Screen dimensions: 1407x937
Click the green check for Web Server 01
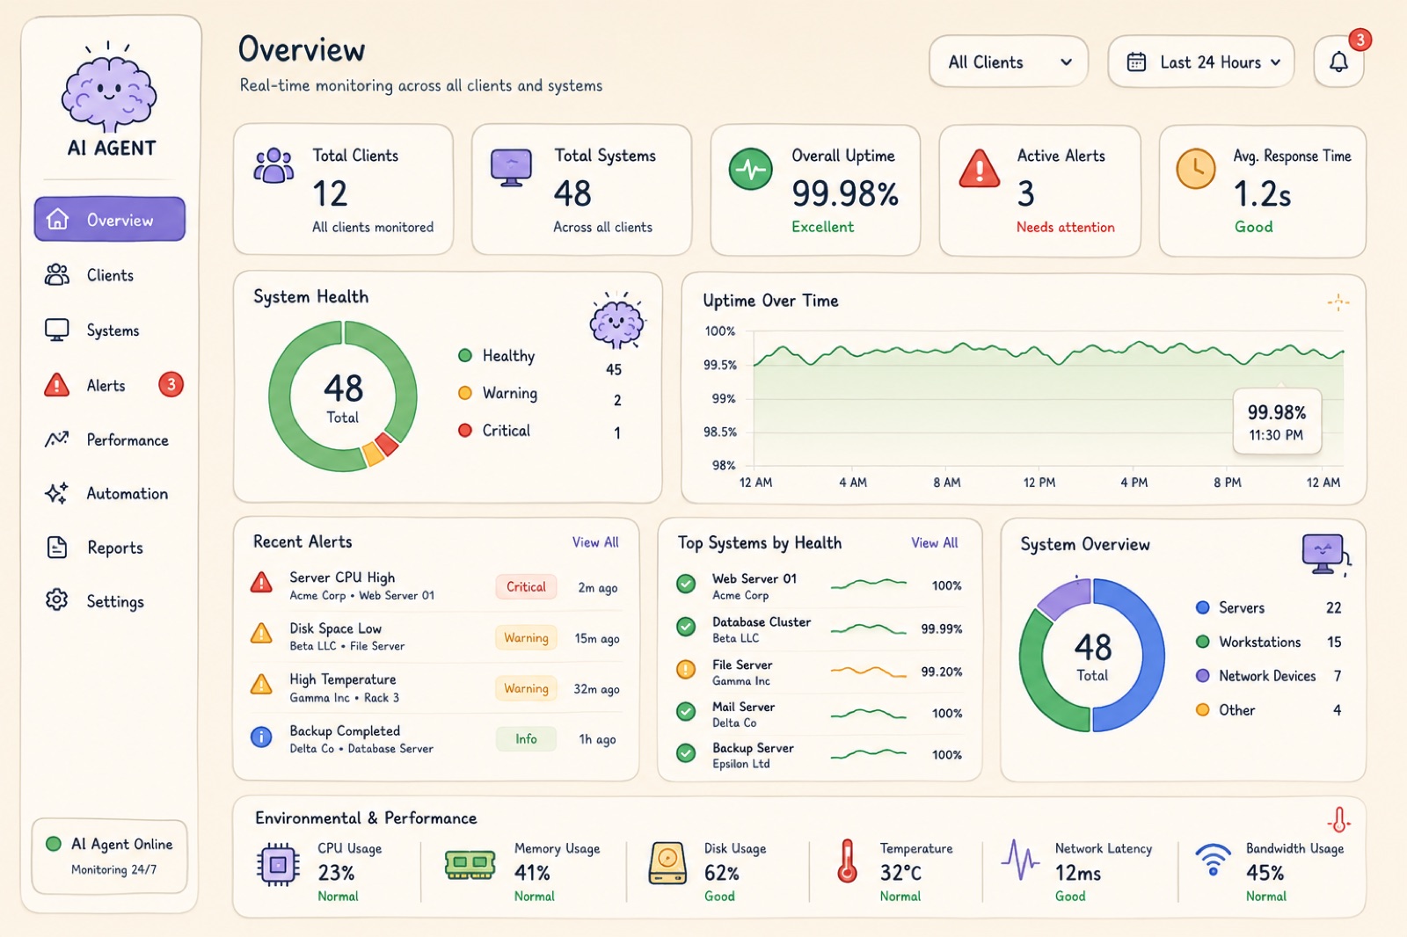coord(686,584)
